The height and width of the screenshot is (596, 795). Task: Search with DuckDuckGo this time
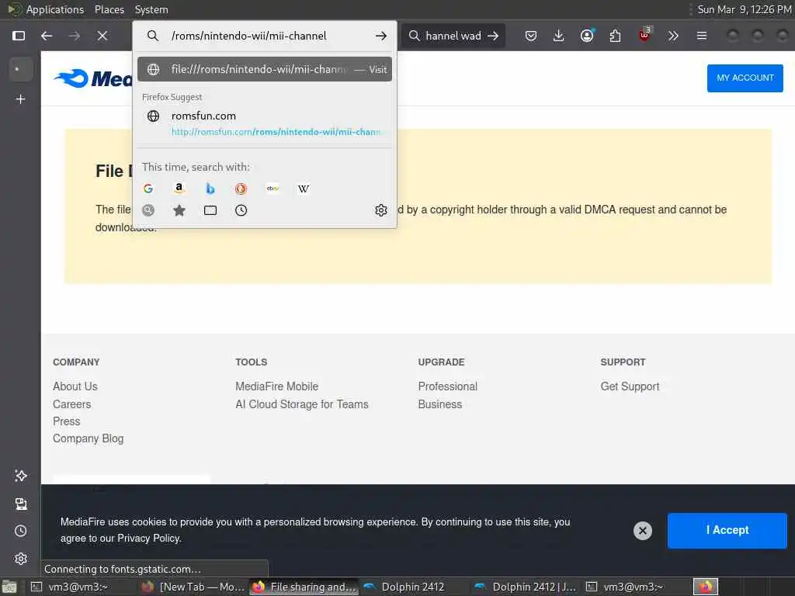coord(241,189)
